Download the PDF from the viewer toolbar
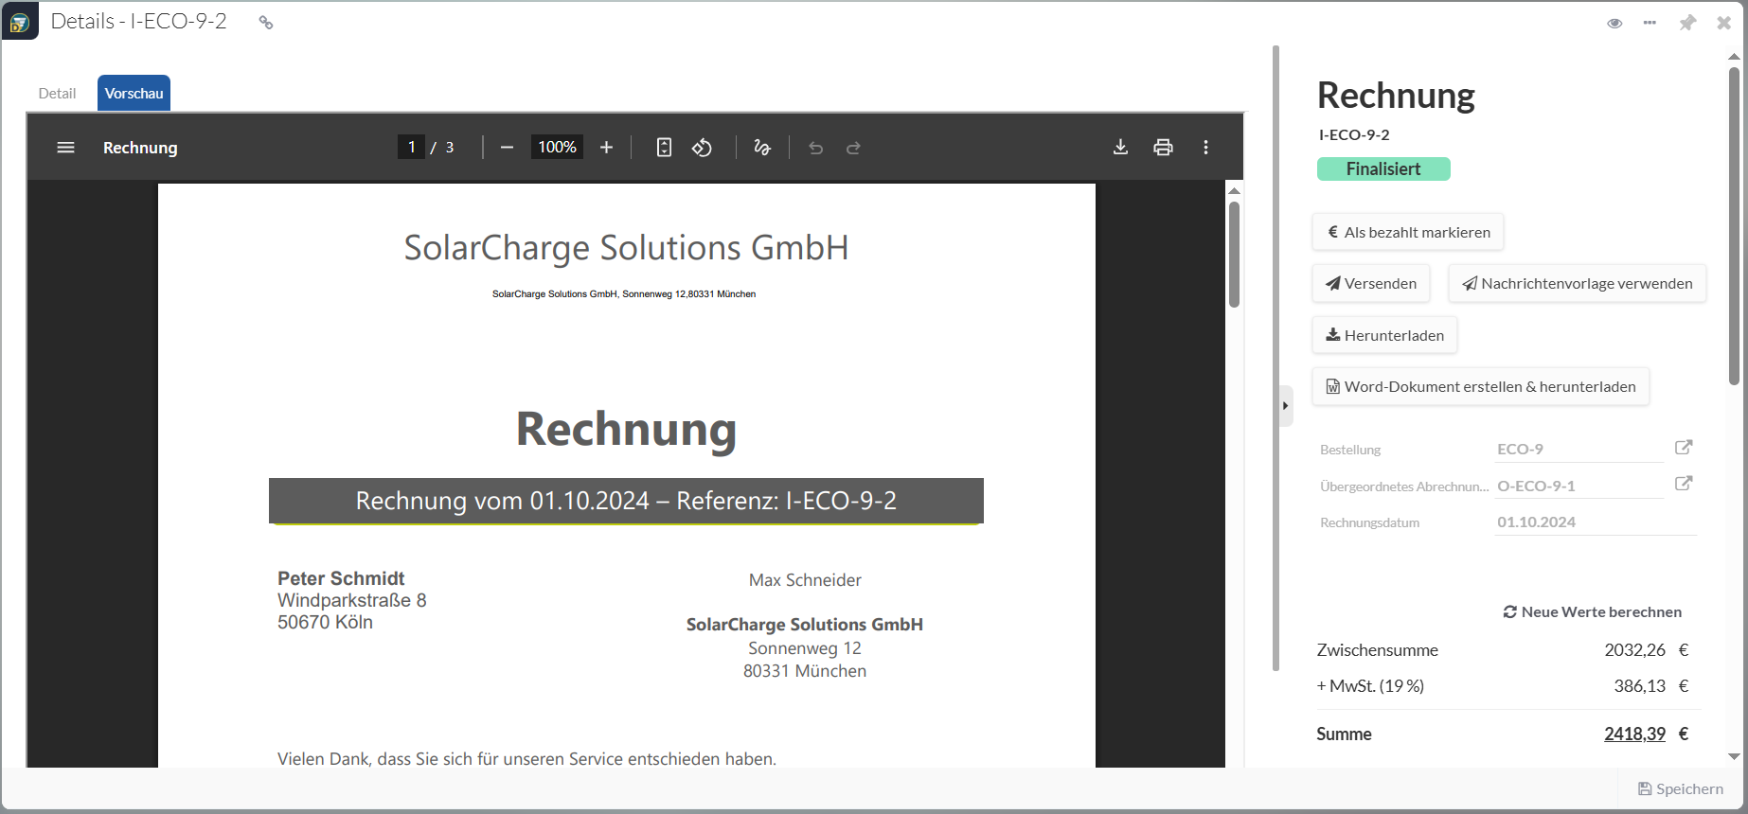This screenshot has width=1748, height=814. tap(1120, 147)
